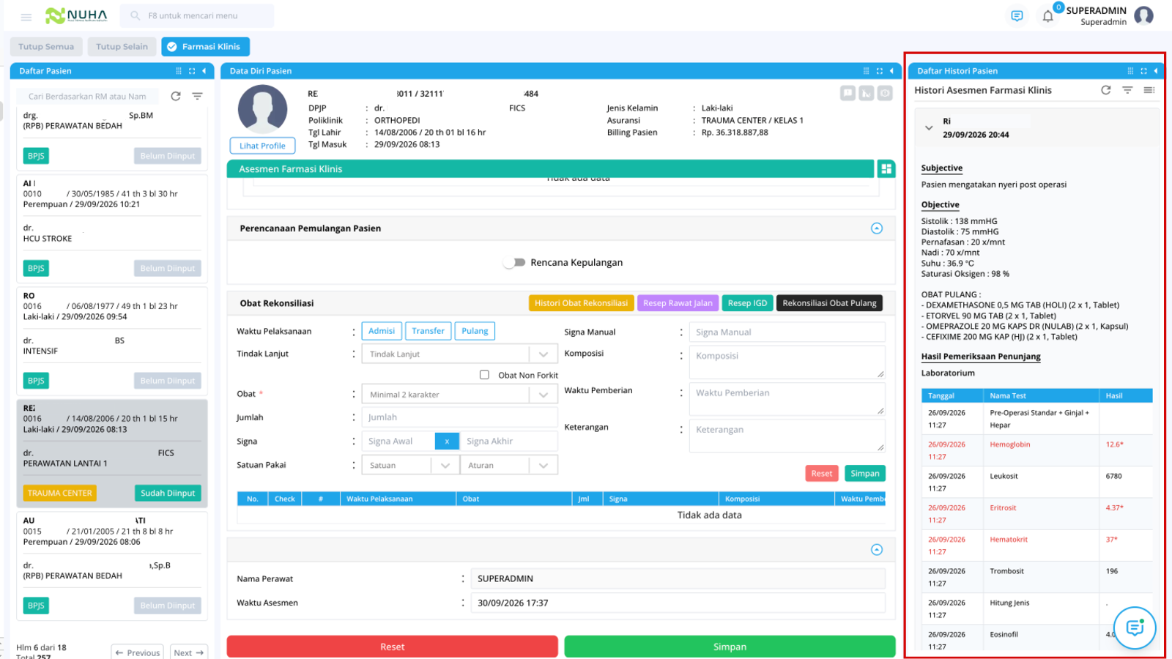Toggle the Rencana Kepulangan switch

(514, 262)
